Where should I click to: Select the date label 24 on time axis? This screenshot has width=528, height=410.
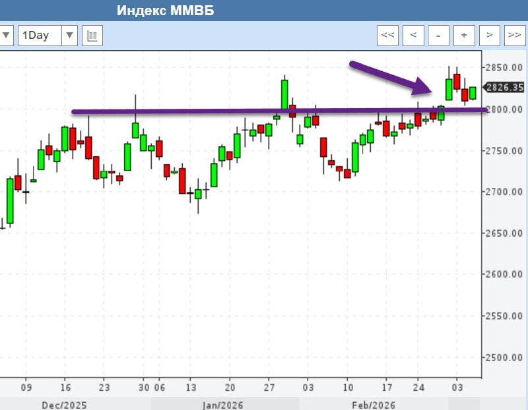coord(418,388)
